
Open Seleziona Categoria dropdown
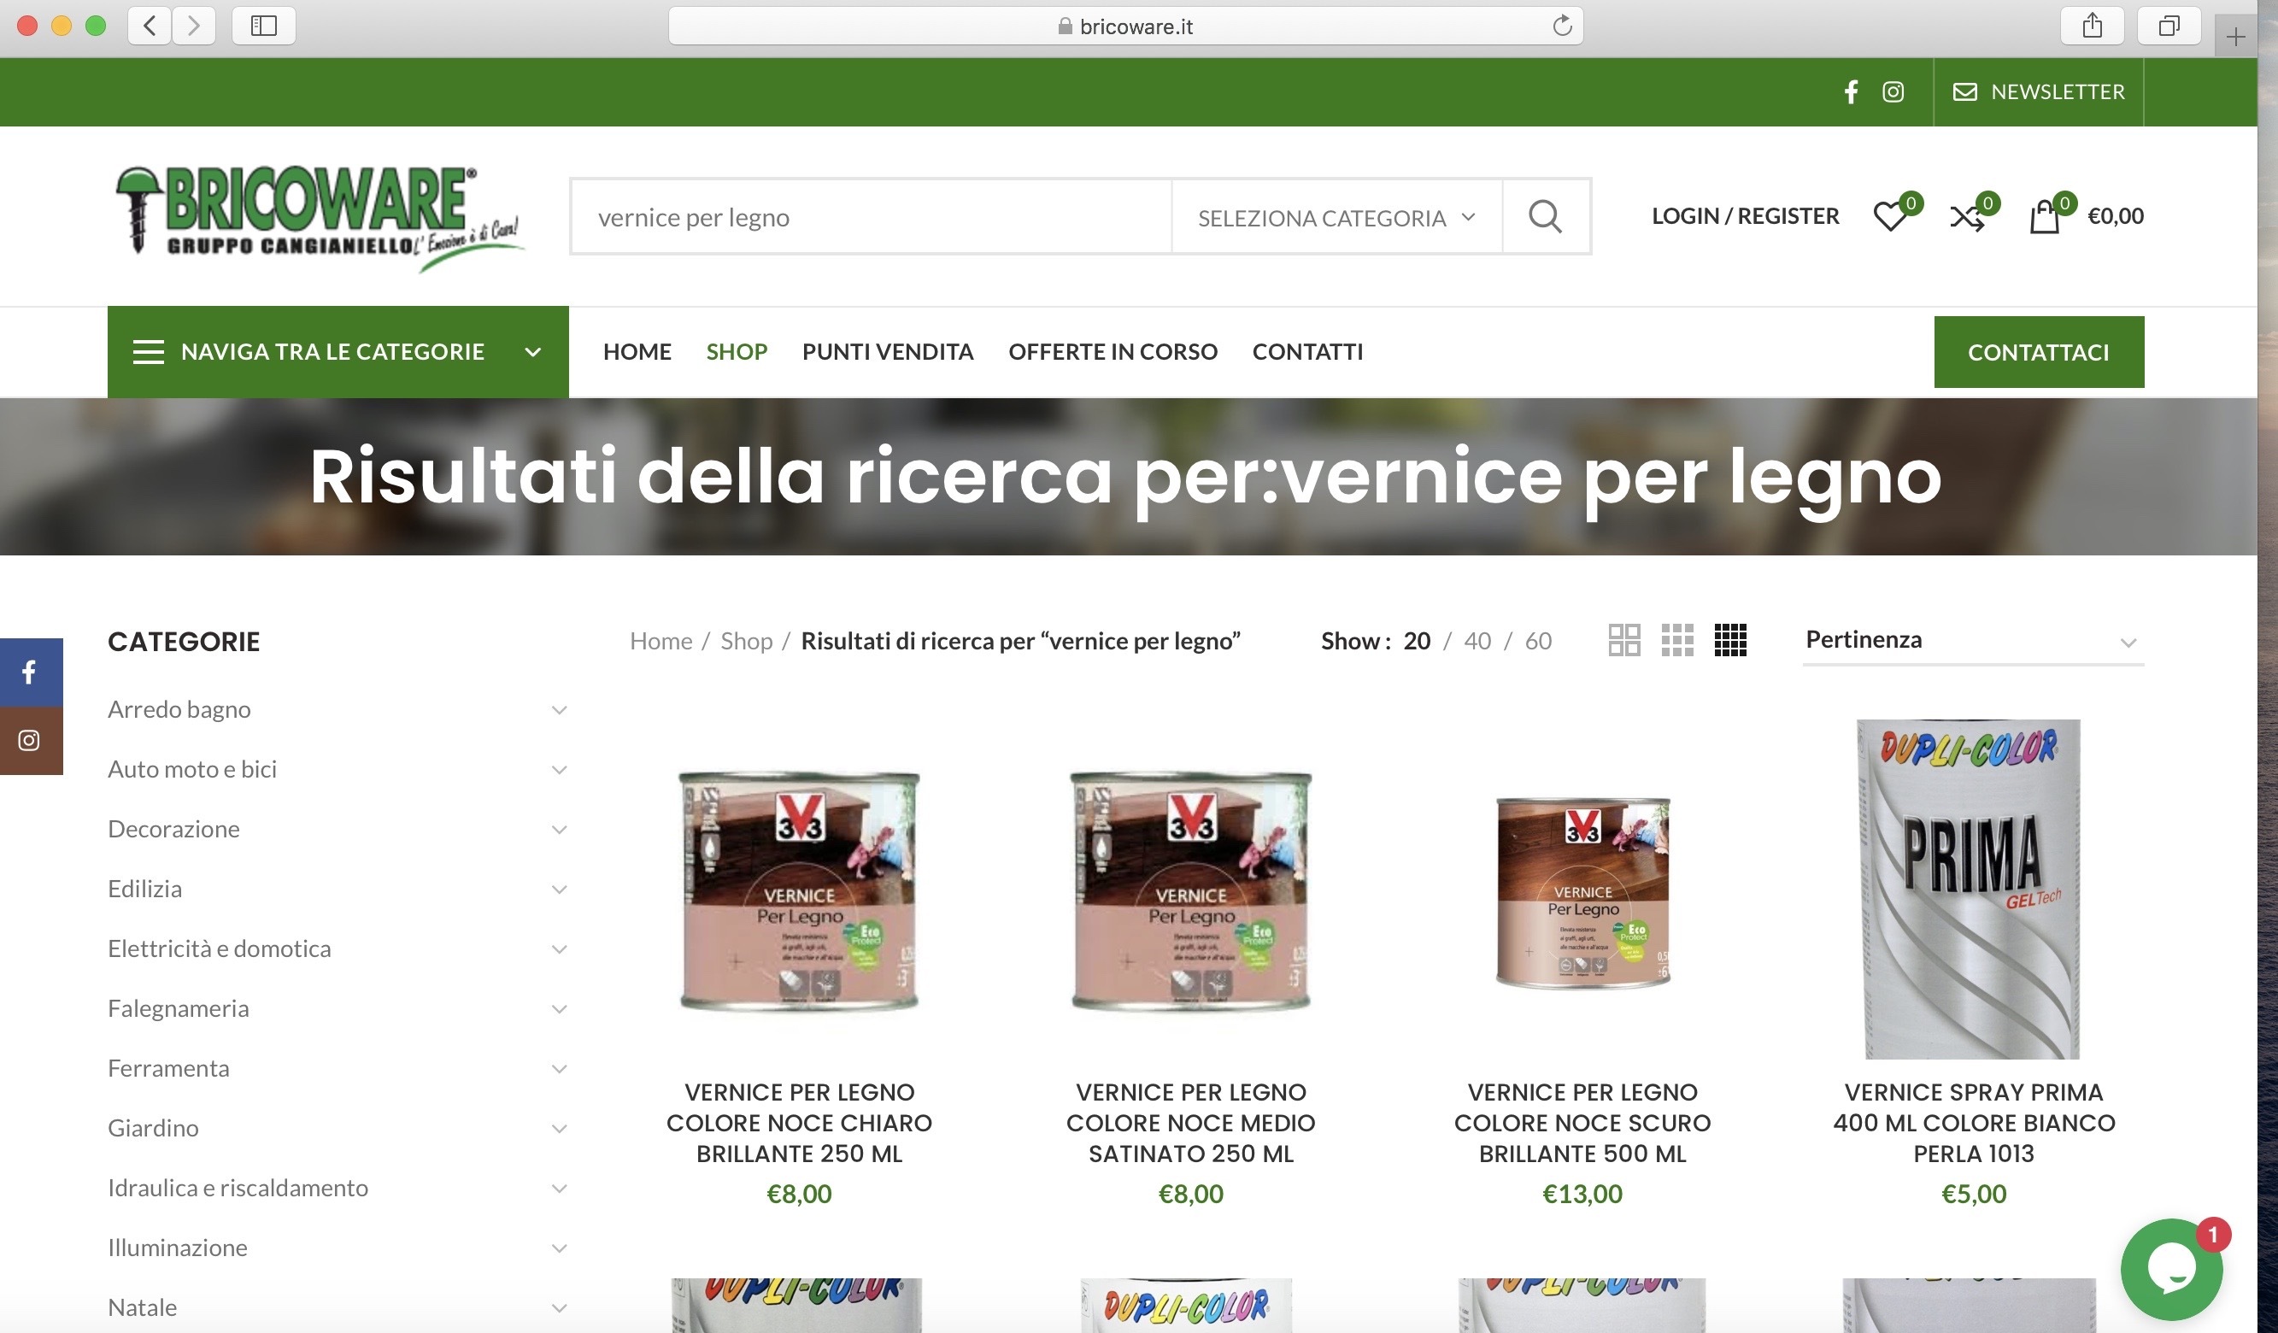point(1336,218)
